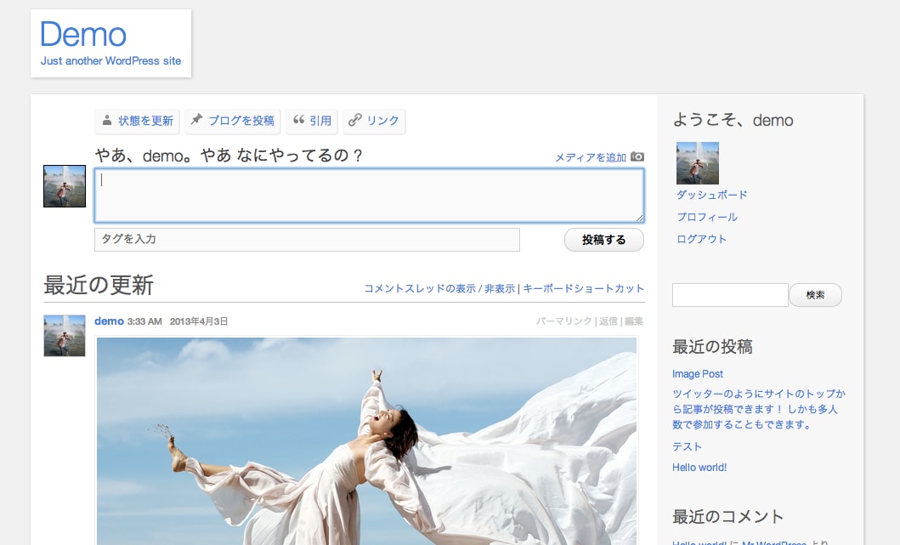Open the dancing woman post image
Image resolution: width=900 pixels, height=545 pixels.
[367, 441]
